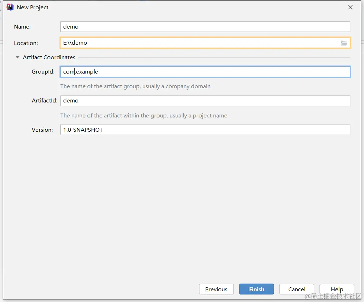Click the Location input field
Screen dimensions: 364x302
tap(205, 43)
